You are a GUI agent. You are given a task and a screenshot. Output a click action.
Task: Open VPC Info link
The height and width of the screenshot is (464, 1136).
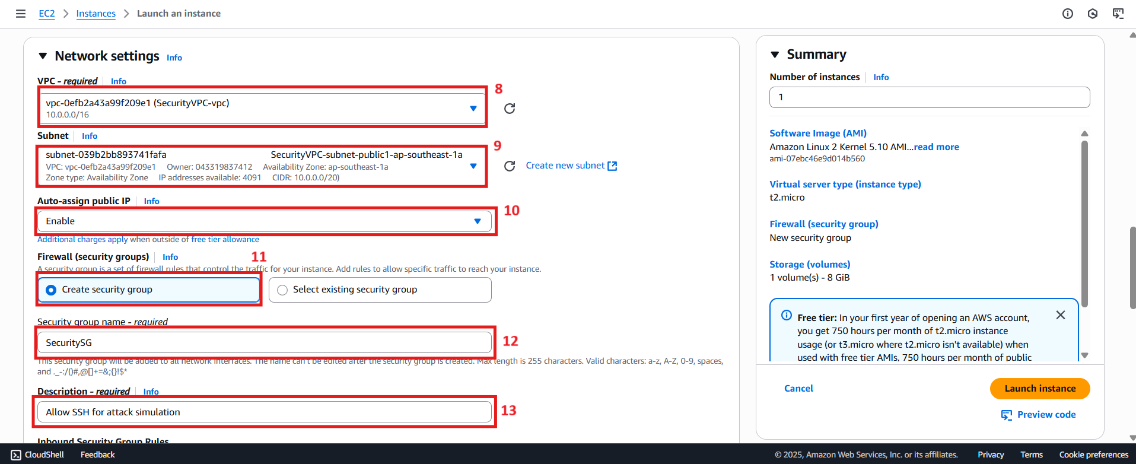coord(119,81)
